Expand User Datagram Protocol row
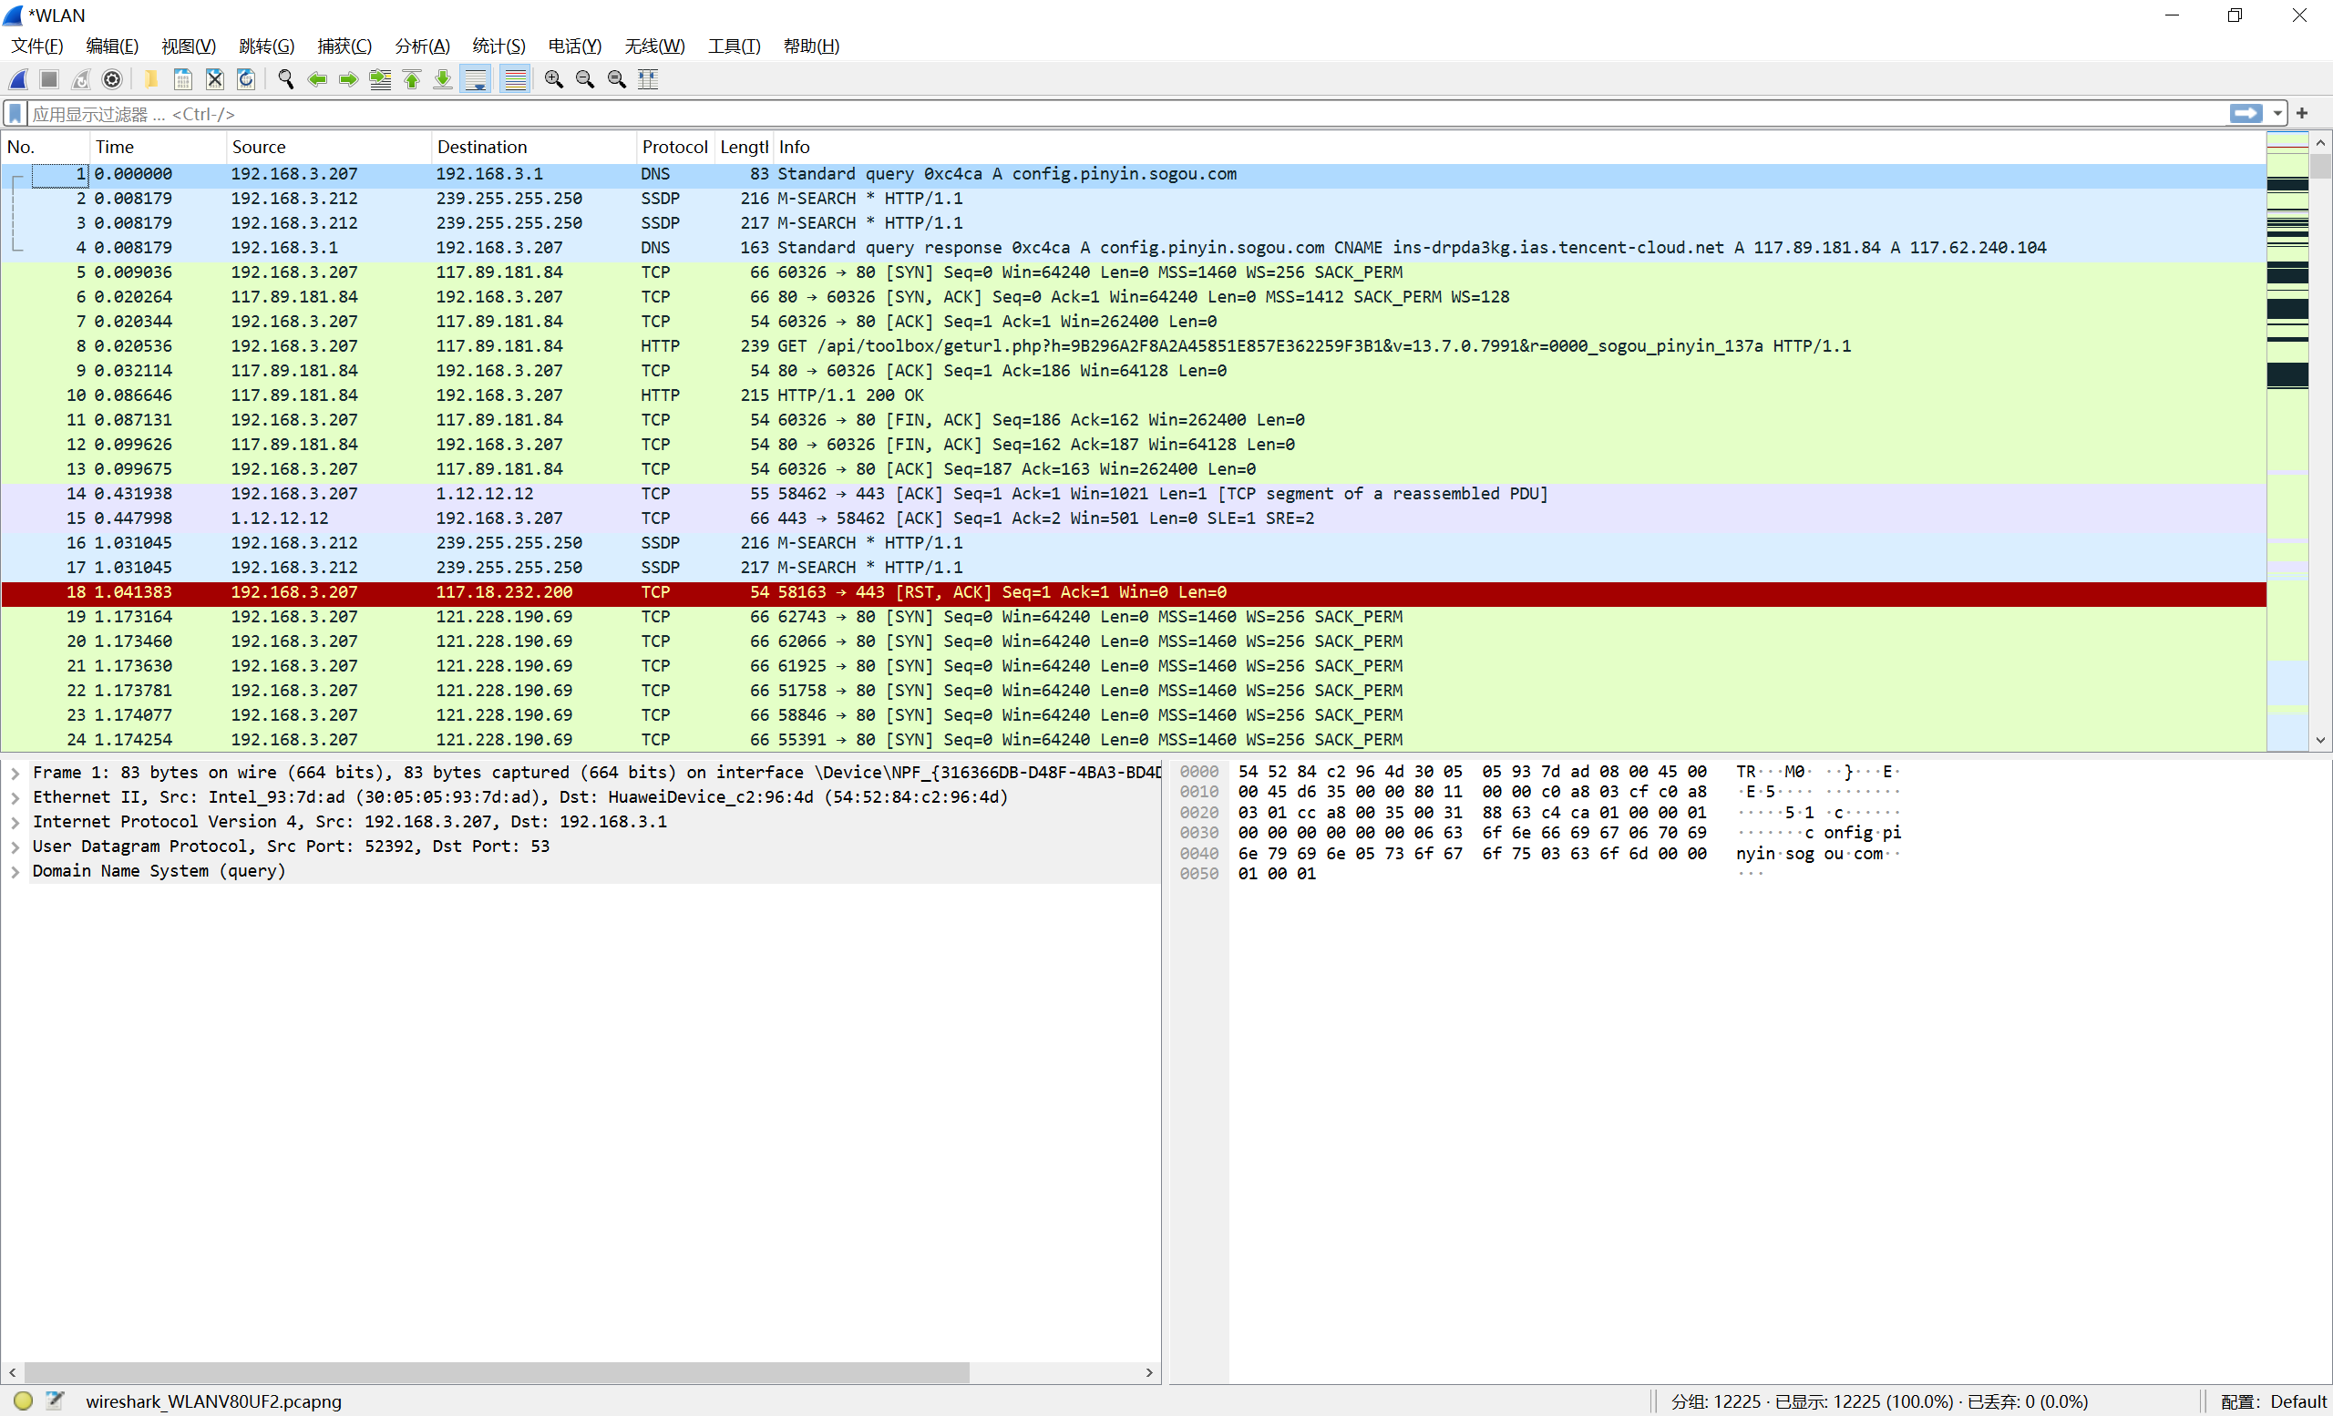The width and height of the screenshot is (2333, 1416). pos(15,847)
